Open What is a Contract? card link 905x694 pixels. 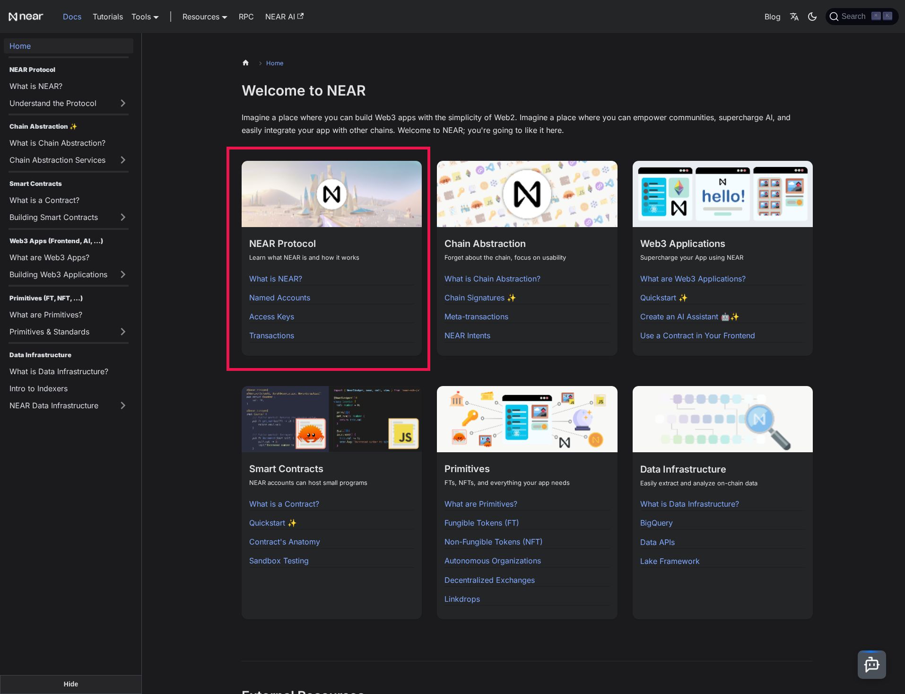pyautogui.click(x=284, y=504)
